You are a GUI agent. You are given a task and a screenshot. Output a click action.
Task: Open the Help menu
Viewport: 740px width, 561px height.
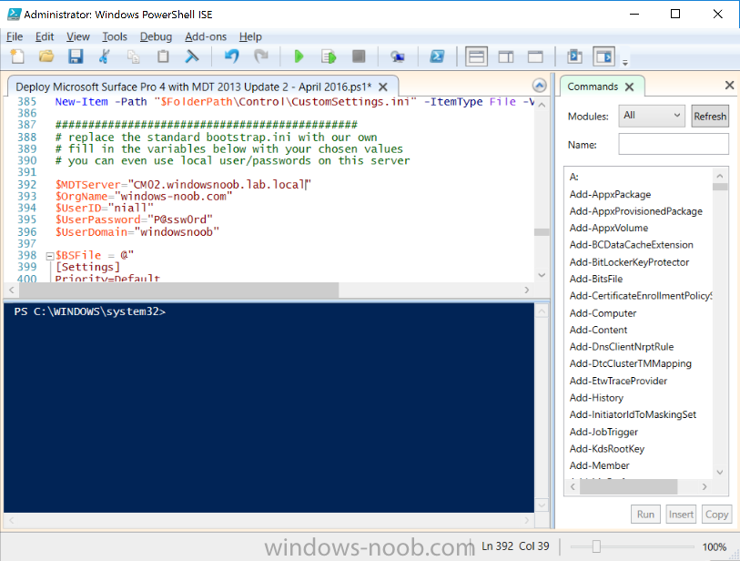pos(250,36)
